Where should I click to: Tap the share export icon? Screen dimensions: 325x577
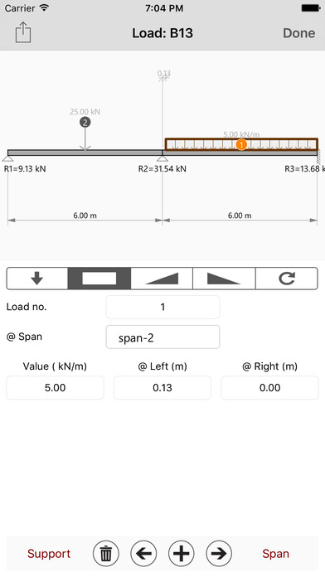tap(23, 32)
